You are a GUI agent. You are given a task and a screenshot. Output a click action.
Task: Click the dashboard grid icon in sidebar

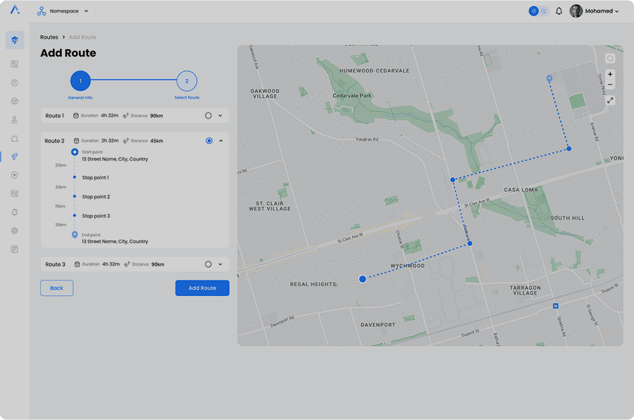pos(14,64)
